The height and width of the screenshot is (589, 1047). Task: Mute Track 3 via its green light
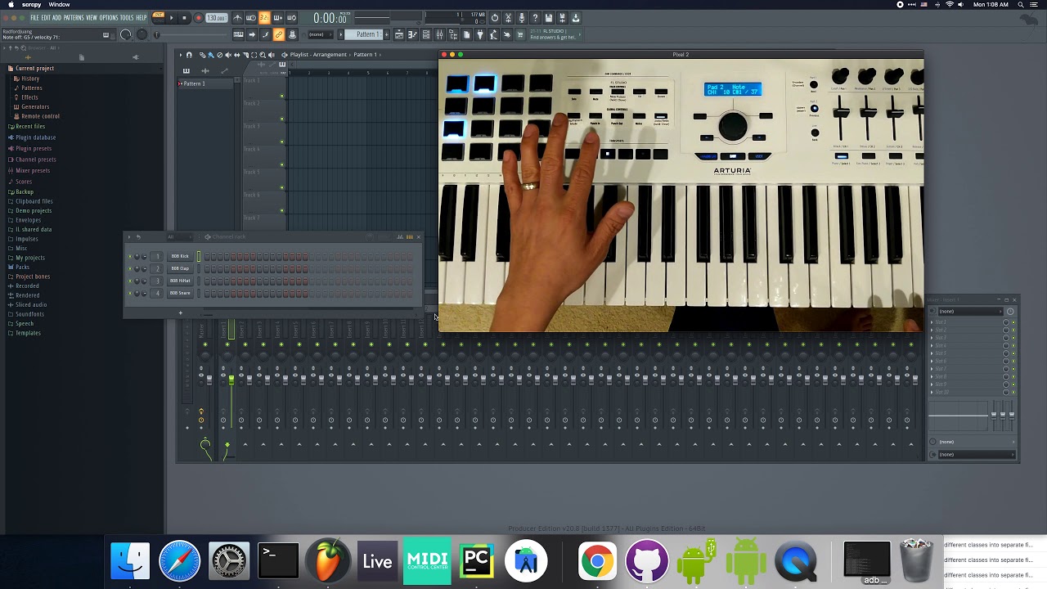(x=282, y=142)
